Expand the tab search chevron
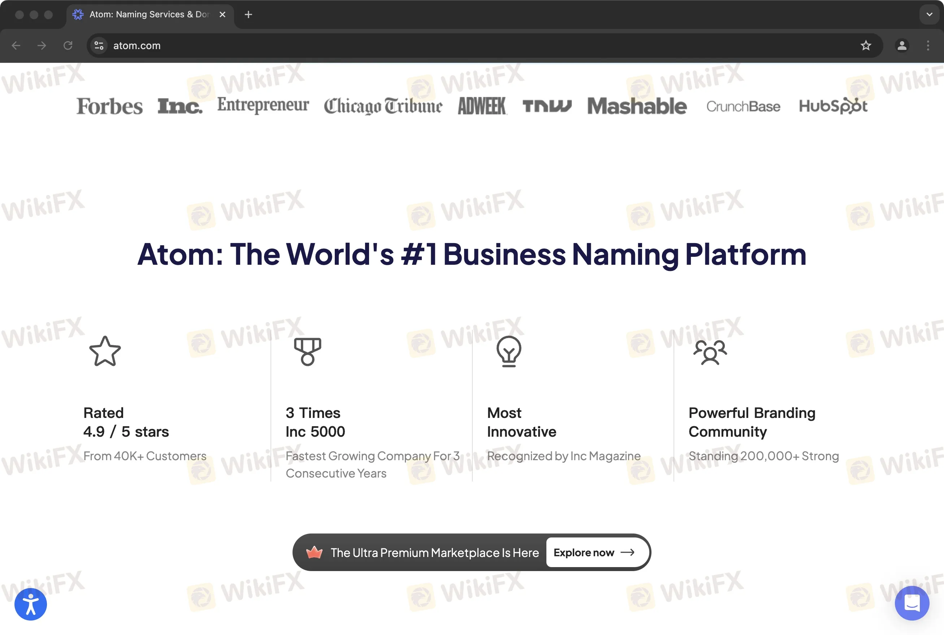 [929, 14]
